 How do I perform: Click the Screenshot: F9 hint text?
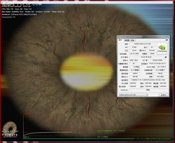coord(8,17)
